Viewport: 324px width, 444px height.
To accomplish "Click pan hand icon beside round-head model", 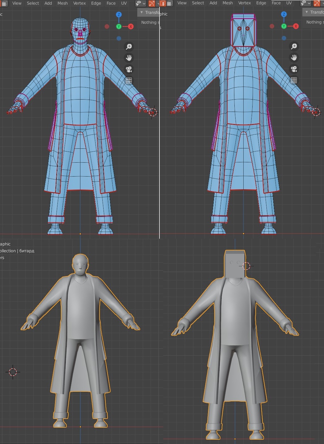I will point(129,58).
